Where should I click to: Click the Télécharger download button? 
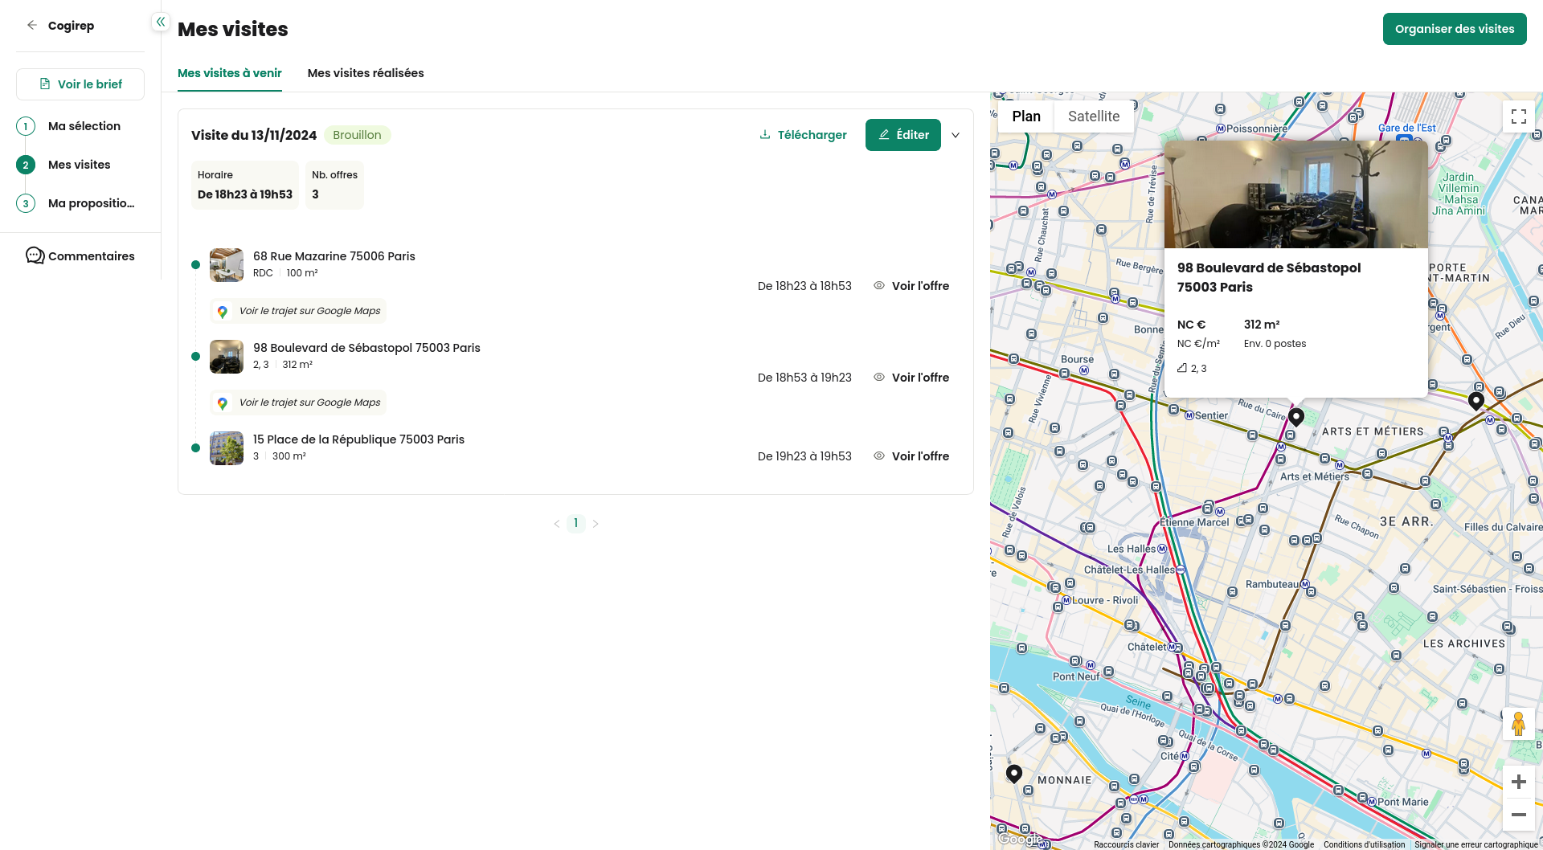point(803,135)
